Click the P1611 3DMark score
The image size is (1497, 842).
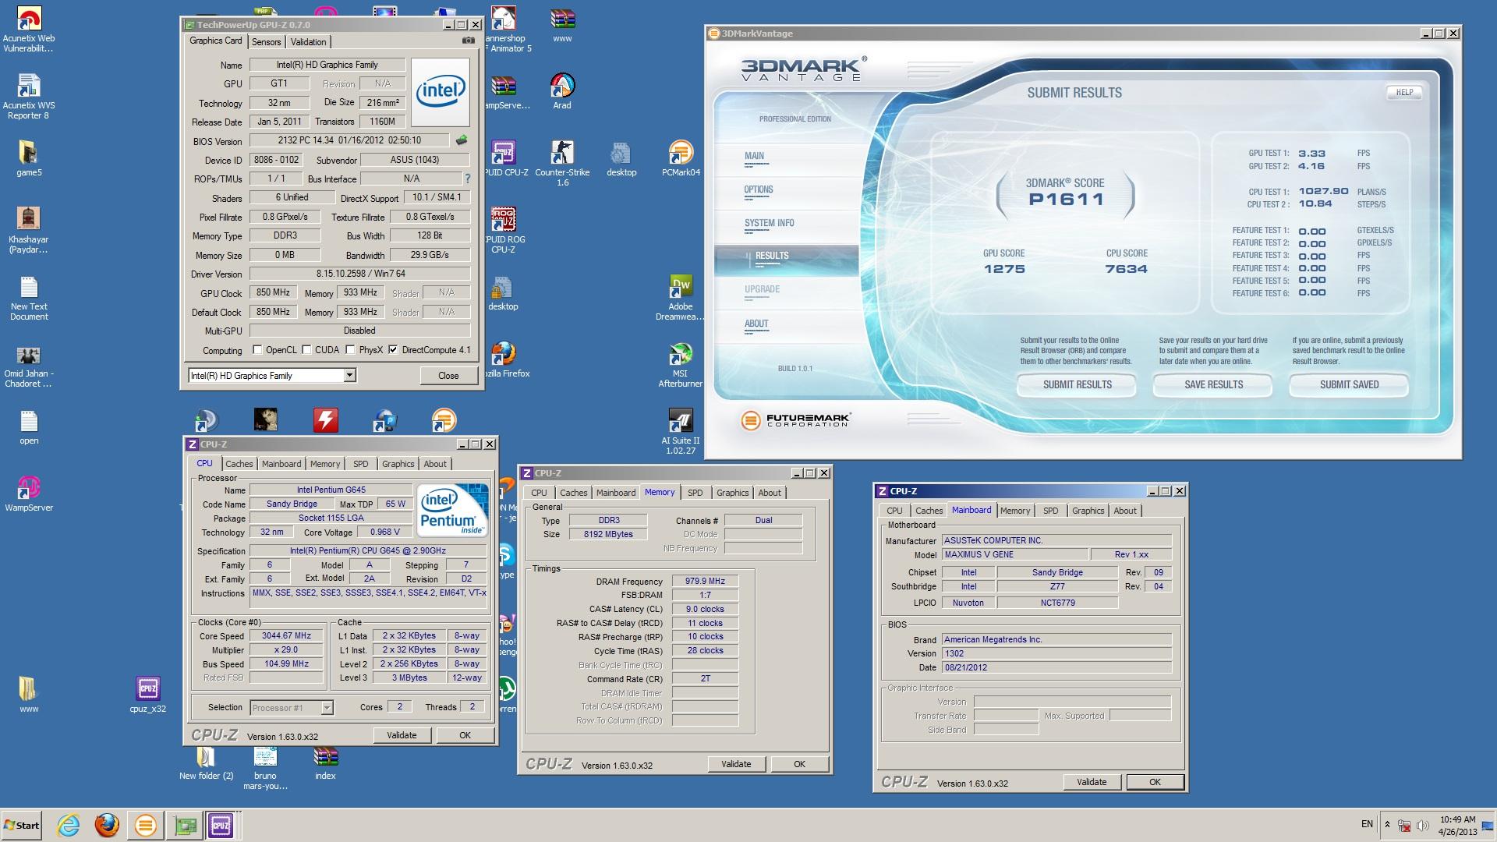(x=1066, y=200)
